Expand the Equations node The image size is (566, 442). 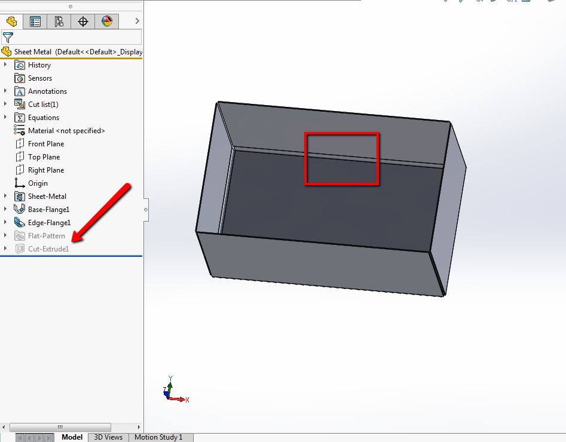pos(5,117)
